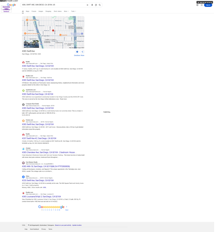Clear the search box with the X icon
This screenshot has width=216, height=232.
pyautogui.click(x=87, y=5)
